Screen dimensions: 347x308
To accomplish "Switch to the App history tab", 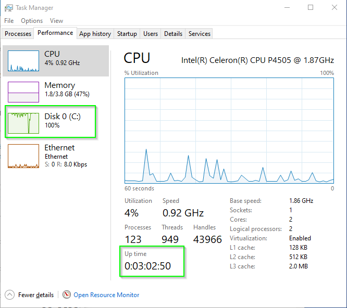I will [x=95, y=34].
